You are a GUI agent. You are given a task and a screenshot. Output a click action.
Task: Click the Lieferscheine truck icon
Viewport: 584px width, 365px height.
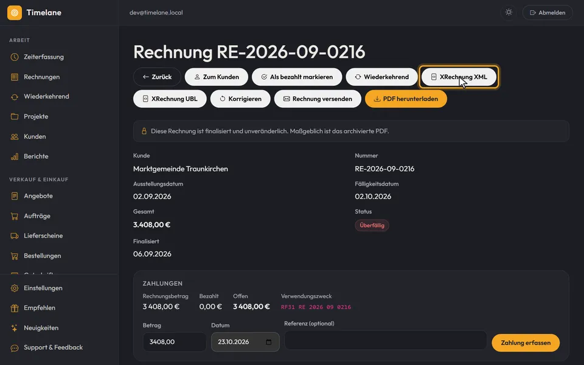(x=15, y=236)
